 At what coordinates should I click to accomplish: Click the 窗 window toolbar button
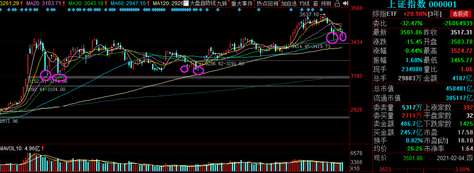pos(316,3)
